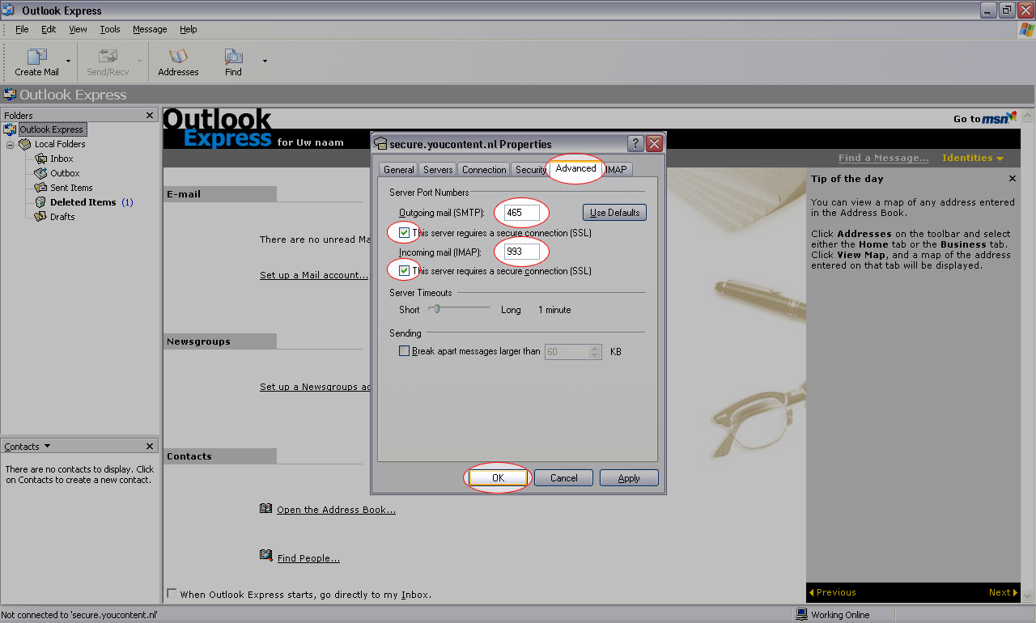This screenshot has height=623, width=1036.
Task: Adjust the Server Timeouts slider
Action: click(x=435, y=309)
